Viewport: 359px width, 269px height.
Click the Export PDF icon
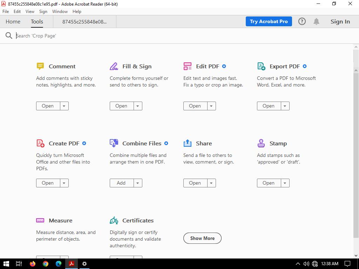pyautogui.click(x=261, y=66)
